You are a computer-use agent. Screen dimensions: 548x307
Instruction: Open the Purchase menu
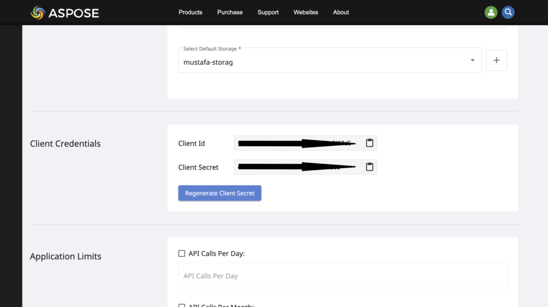pyautogui.click(x=230, y=12)
